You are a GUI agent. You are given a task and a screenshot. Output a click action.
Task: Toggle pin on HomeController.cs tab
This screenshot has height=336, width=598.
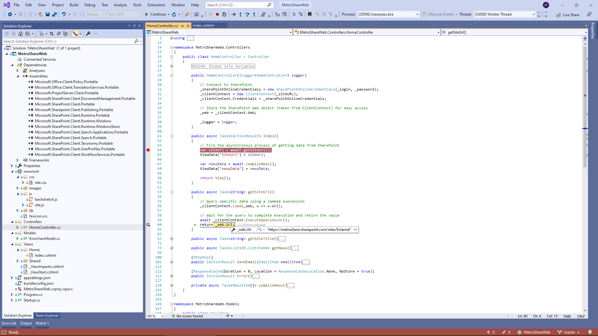183,26
